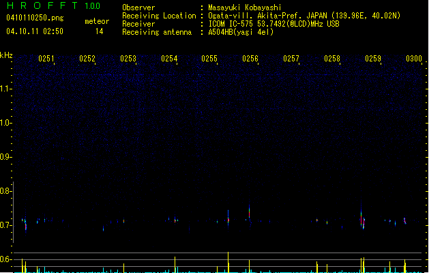The image size is (429, 273).
Task: Click the Receiving Location label
Action: coord(159,16)
